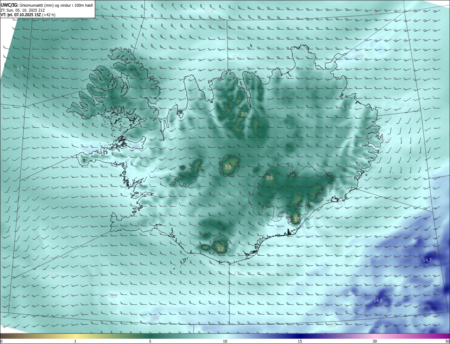Viewport: 450px width, 344px height.
Task: Click the 5.0 value over the Westfjords
Action: (108, 87)
